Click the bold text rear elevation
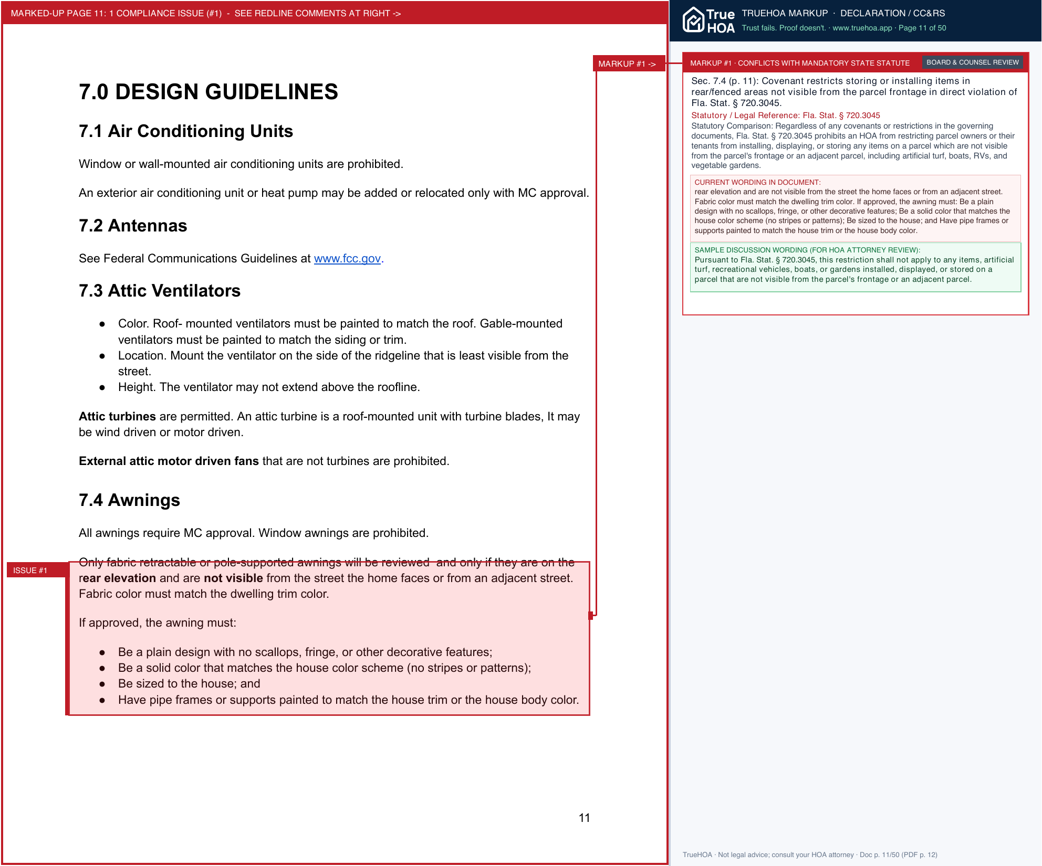 [x=117, y=578]
